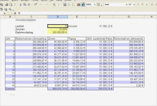Click the Redo arrow icon

pyautogui.click(x=47, y=5)
